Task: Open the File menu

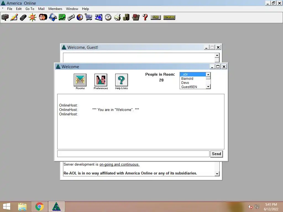Action: click(x=10, y=9)
